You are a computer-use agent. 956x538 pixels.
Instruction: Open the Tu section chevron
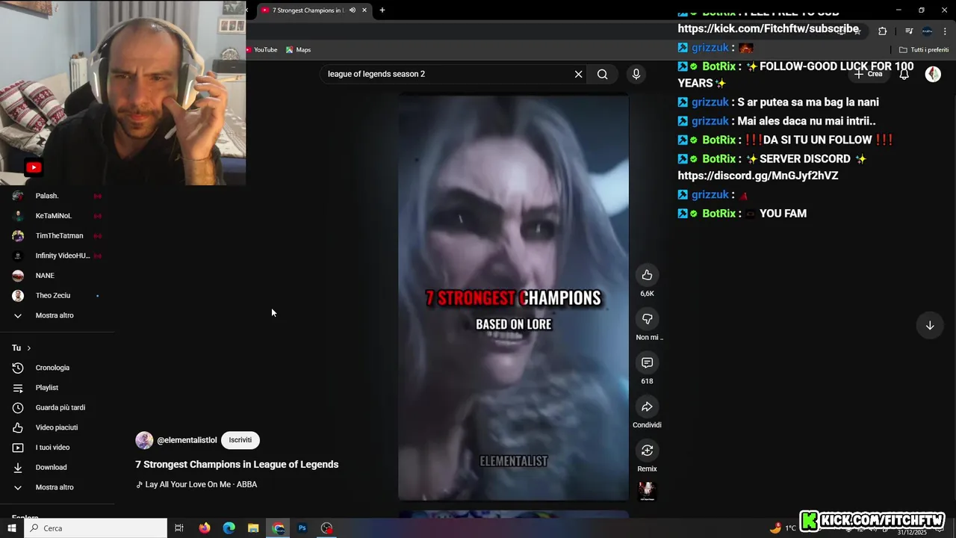(x=29, y=348)
